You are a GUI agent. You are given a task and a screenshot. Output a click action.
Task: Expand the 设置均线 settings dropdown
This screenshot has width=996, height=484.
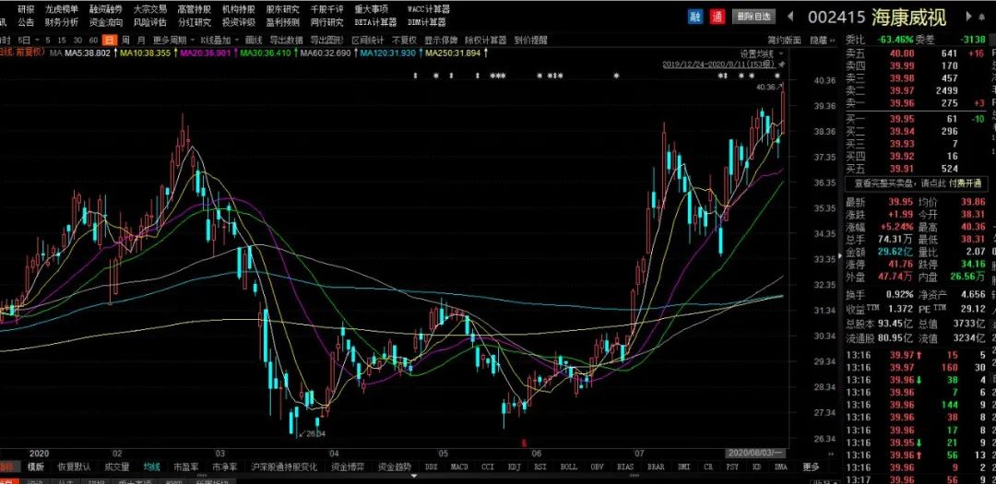(x=760, y=53)
